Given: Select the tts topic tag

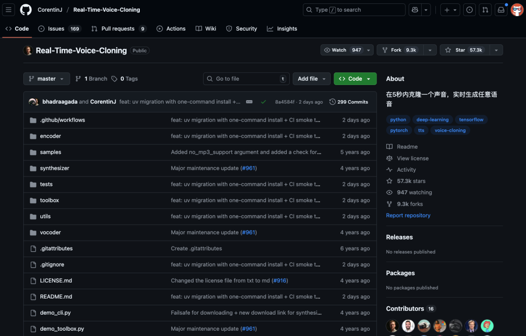Looking at the screenshot, I should [x=421, y=130].
